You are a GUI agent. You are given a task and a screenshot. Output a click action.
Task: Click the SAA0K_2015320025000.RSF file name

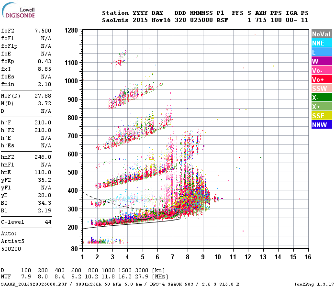click(34, 284)
